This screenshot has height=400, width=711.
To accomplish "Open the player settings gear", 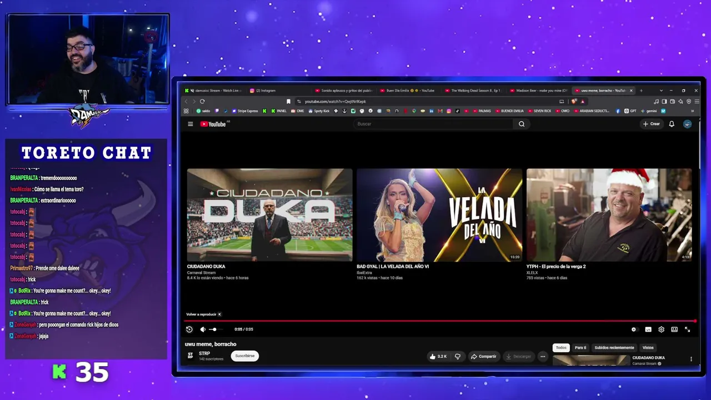I will [x=661, y=329].
